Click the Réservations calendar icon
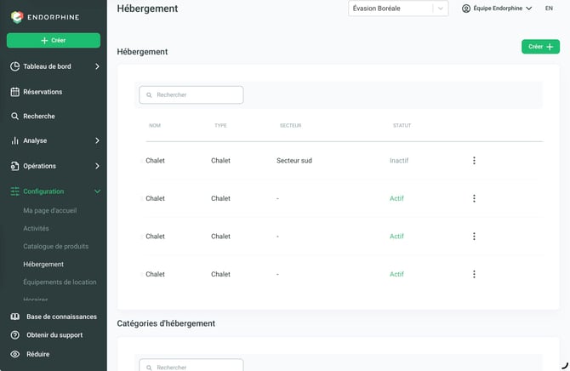The width and height of the screenshot is (570, 371). coord(15,92)
